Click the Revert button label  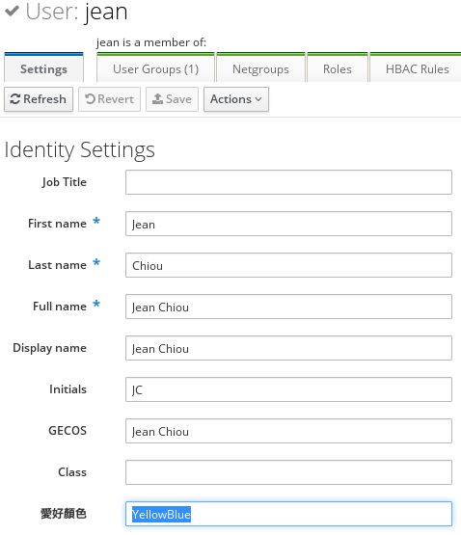click(116, 99)
